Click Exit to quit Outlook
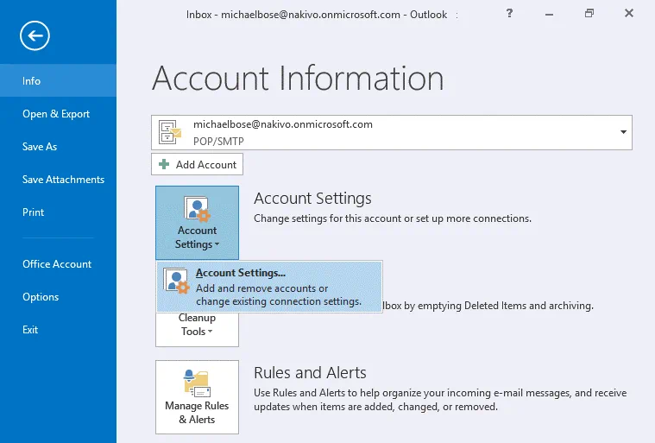This screenshot has height=443, width=655. (x=30, y=330)
